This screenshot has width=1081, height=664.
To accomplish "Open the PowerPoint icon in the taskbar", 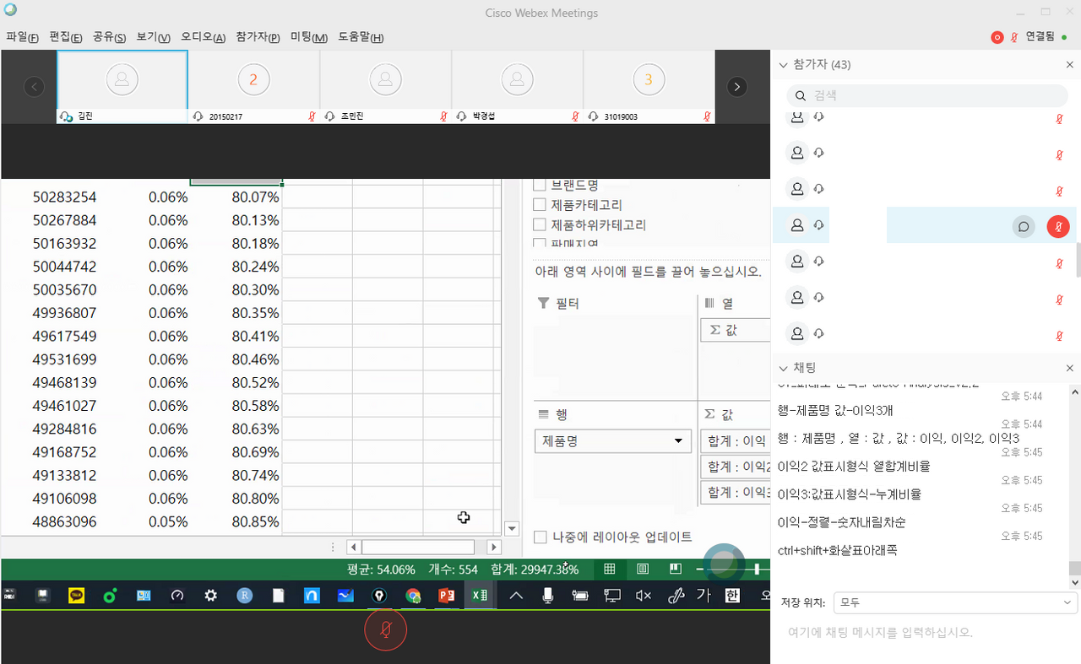I will coord(446,596).
